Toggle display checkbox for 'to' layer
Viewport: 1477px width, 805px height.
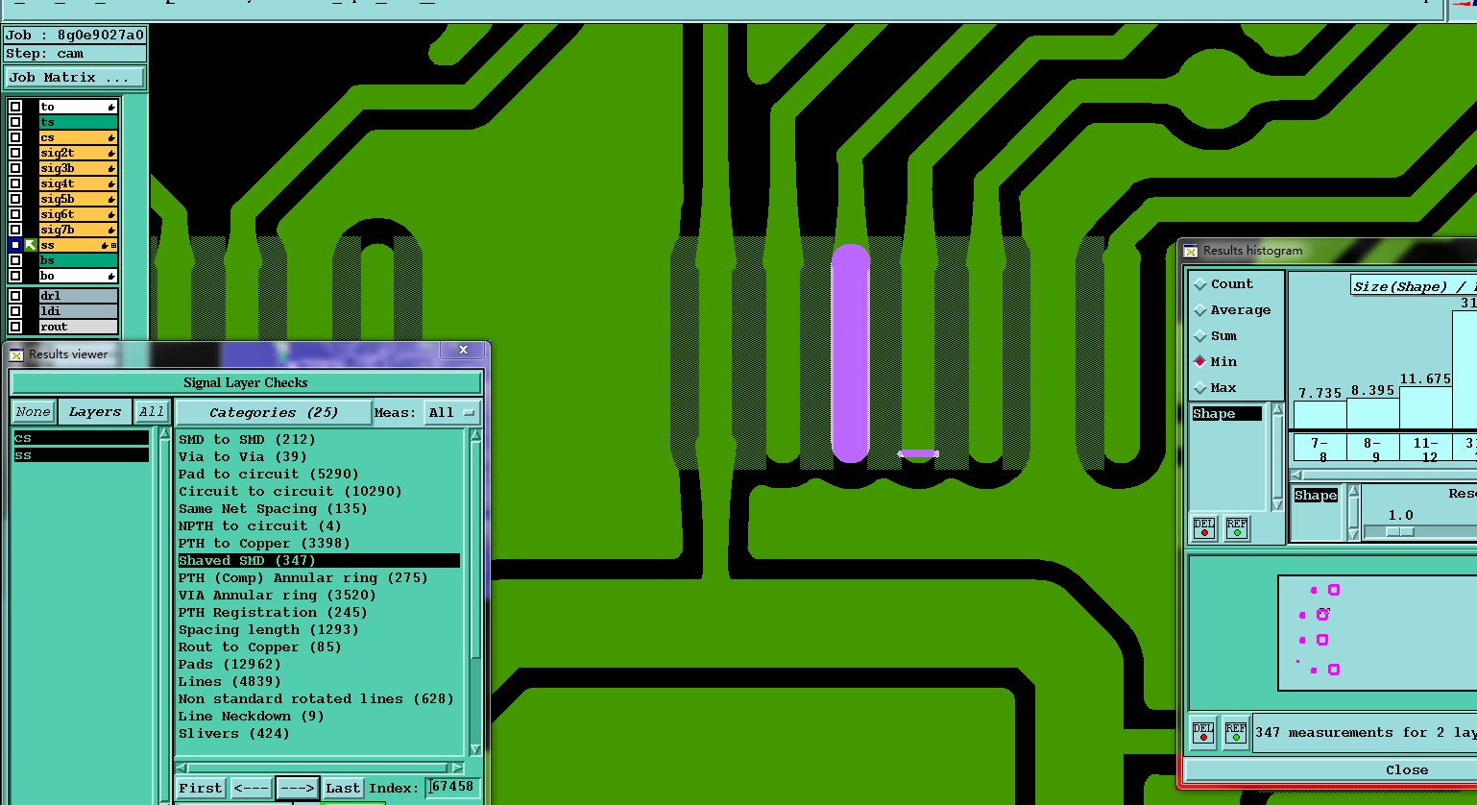[15, 107]
